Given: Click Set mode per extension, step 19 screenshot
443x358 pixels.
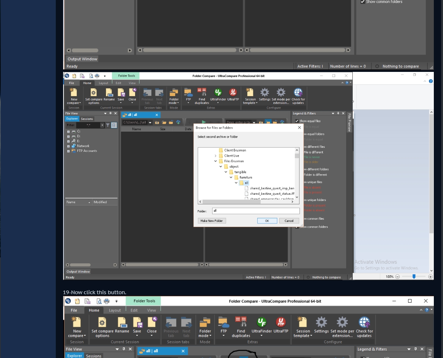Looking at the screenshot, I should point(342,327).
